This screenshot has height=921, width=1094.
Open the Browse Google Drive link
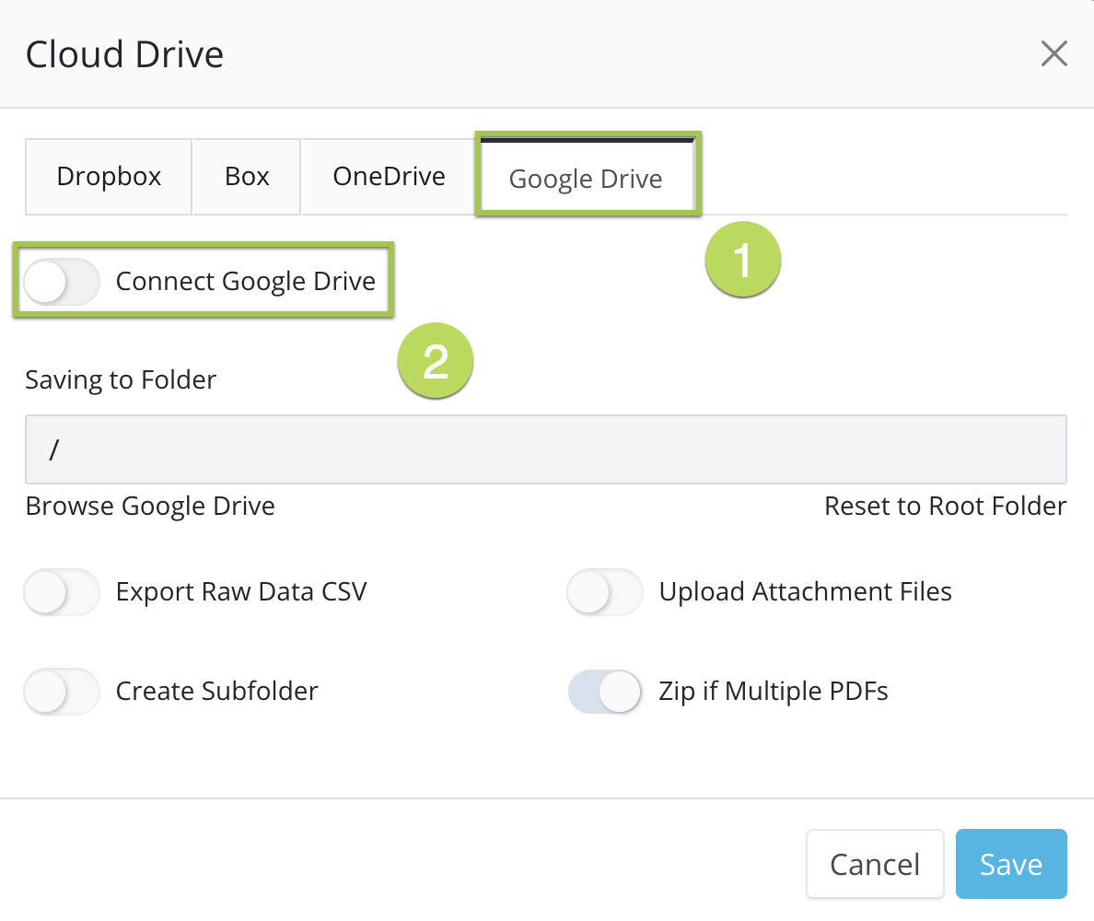[x=150, y=507]
